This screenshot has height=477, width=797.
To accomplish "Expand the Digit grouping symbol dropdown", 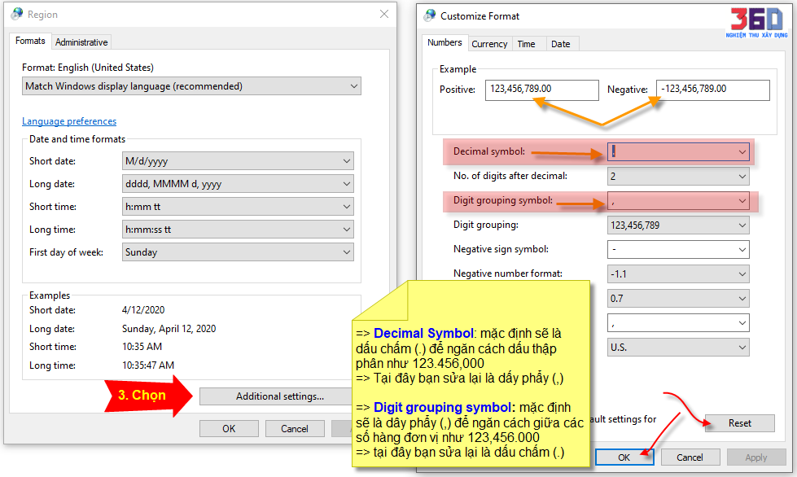I will (678, 201).
